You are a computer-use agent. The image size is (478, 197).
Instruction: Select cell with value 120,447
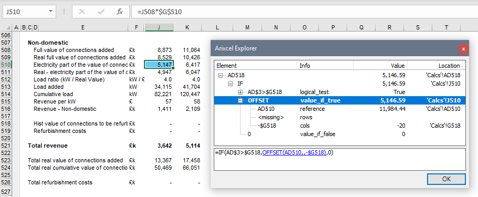tap(187, 94)
